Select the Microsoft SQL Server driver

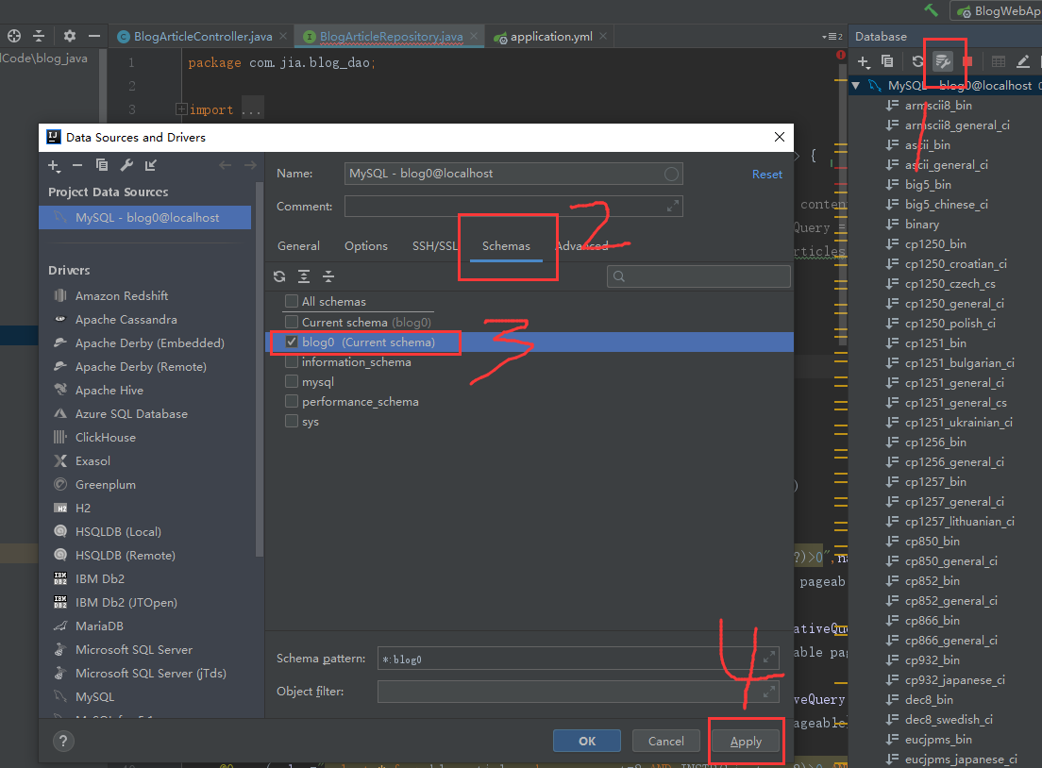134,650
